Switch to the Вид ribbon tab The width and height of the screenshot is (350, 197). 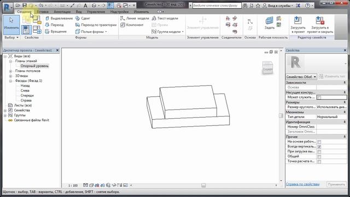pyautogui.click(x=79, y=11)
